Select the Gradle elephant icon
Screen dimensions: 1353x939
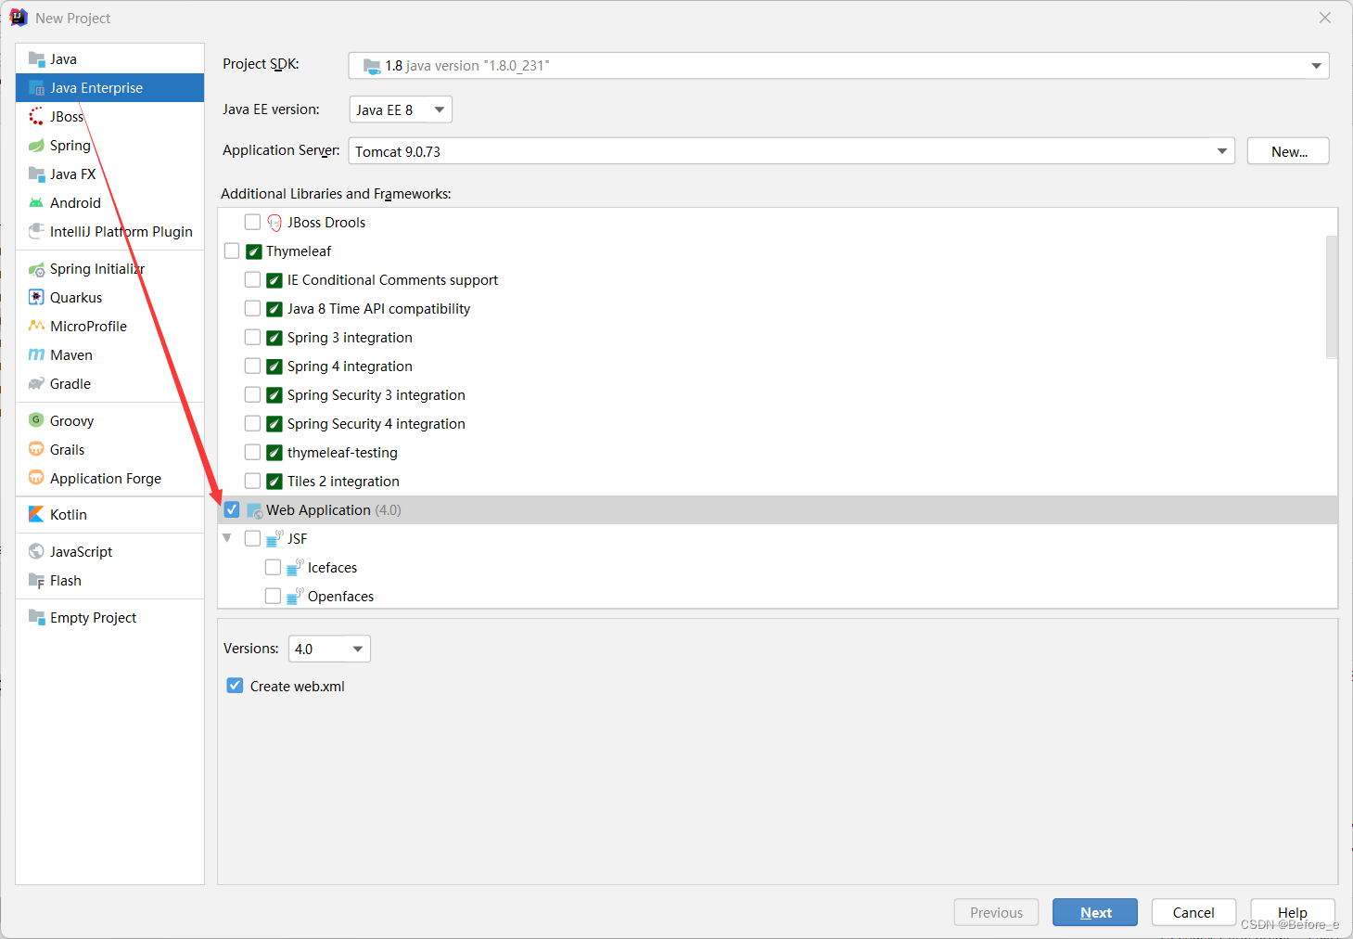pos(36,384)
